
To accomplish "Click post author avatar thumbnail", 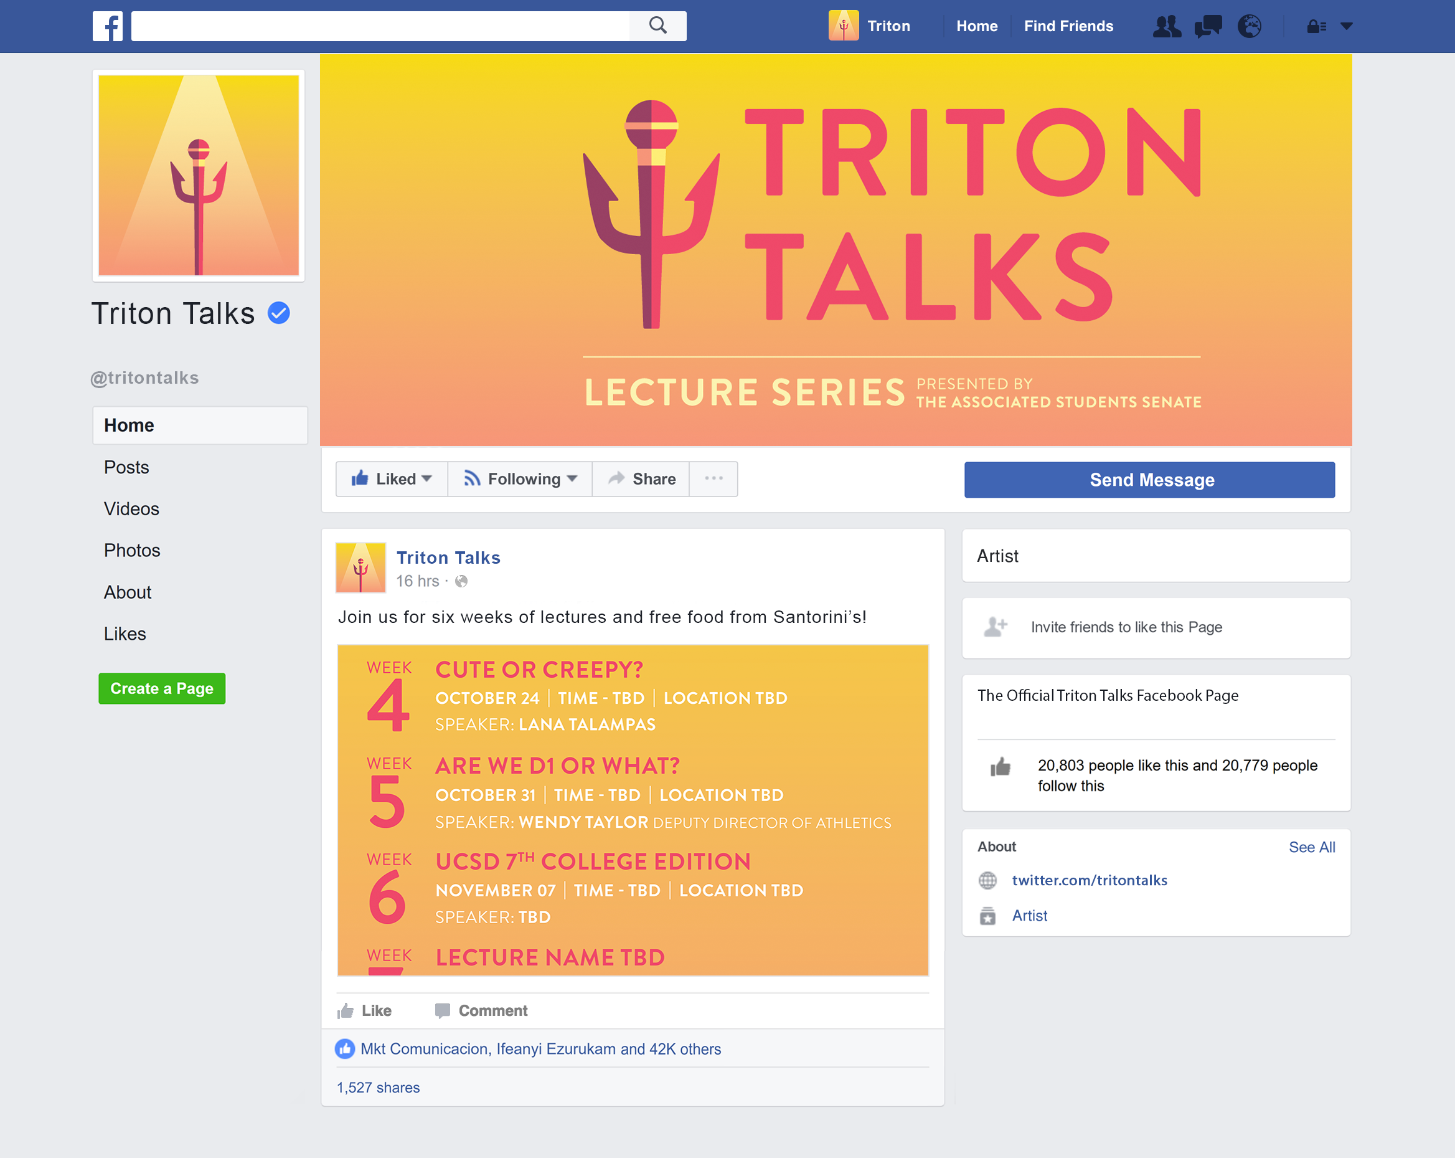I will point(360,567).
